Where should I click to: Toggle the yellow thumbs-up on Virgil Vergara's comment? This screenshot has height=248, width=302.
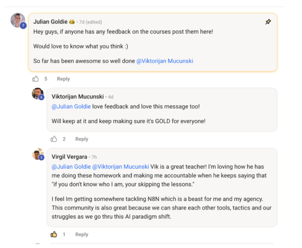pos(54,235)
